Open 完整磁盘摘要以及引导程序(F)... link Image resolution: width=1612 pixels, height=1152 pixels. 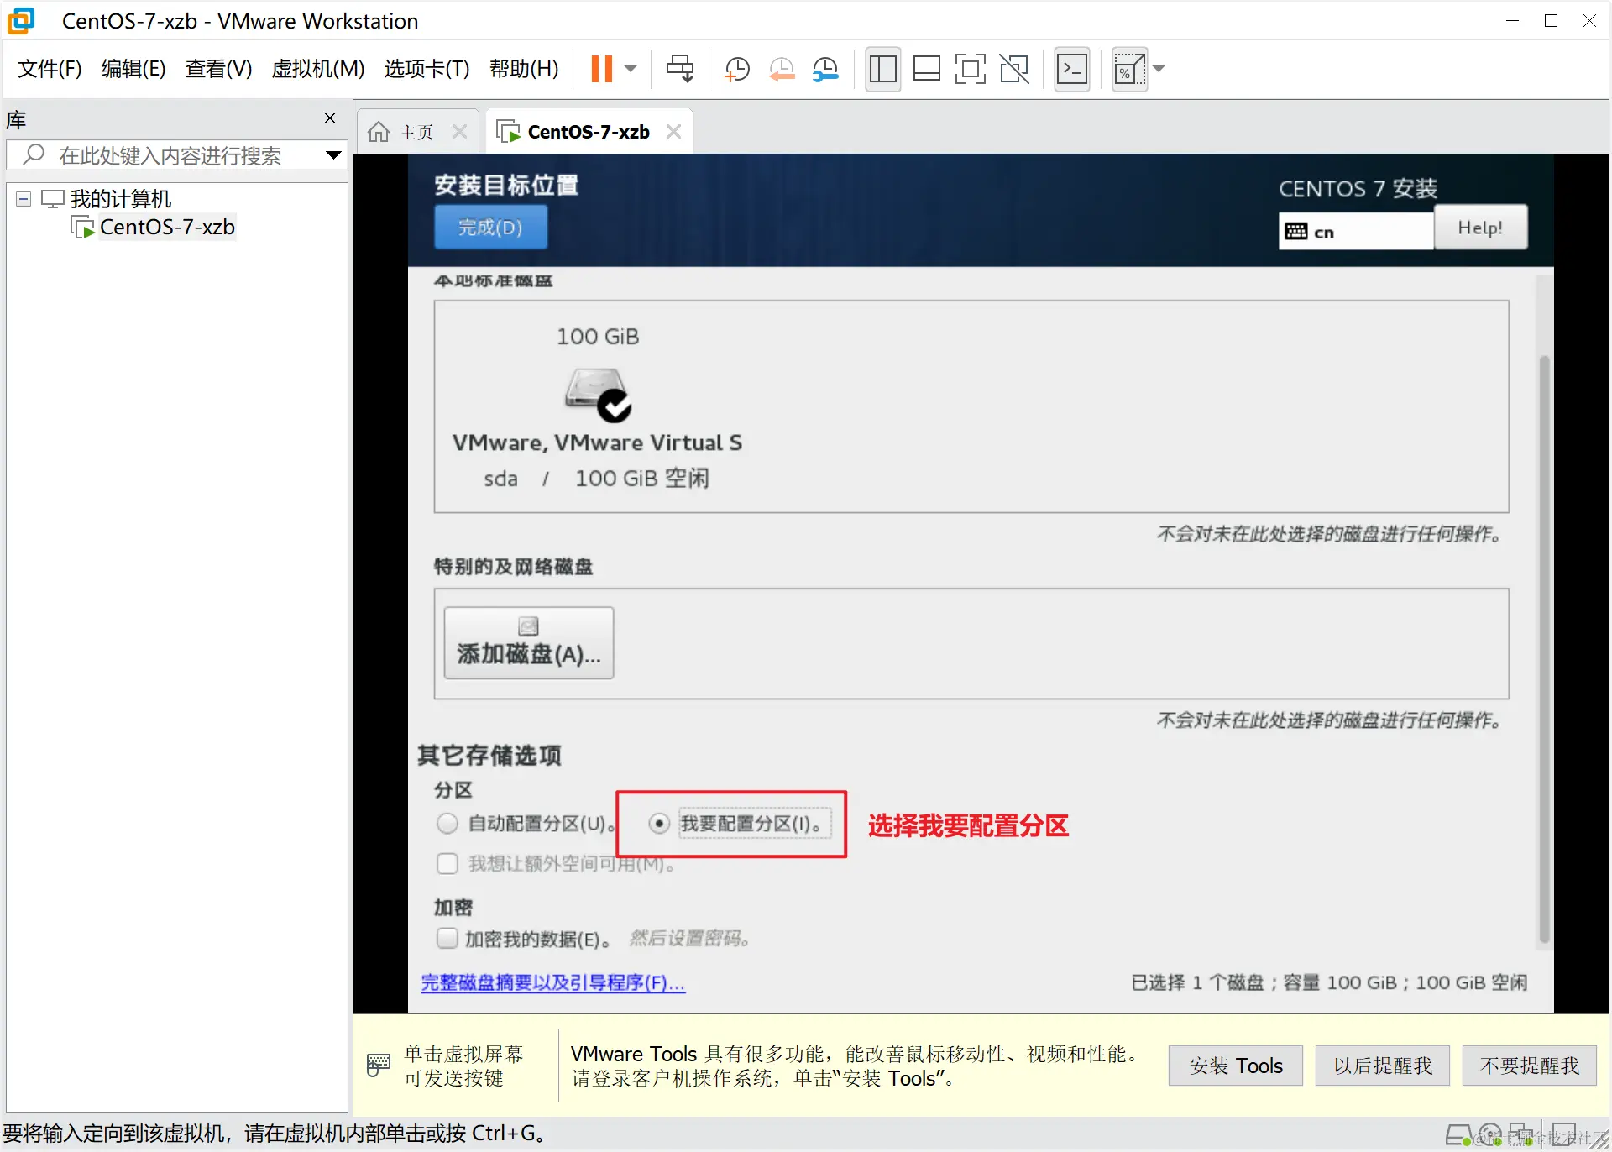[553, 982]
